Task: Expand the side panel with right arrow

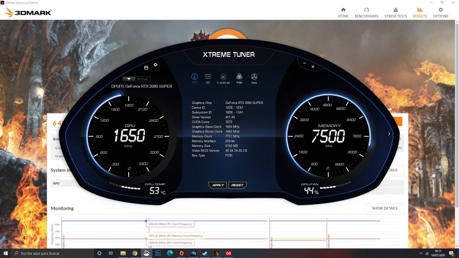Action: pyautogui.click(x=389, y=133)
